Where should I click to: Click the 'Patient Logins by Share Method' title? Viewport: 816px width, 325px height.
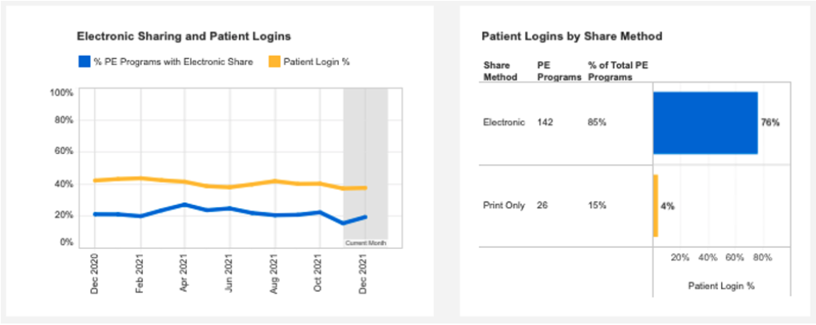(572, 36)
